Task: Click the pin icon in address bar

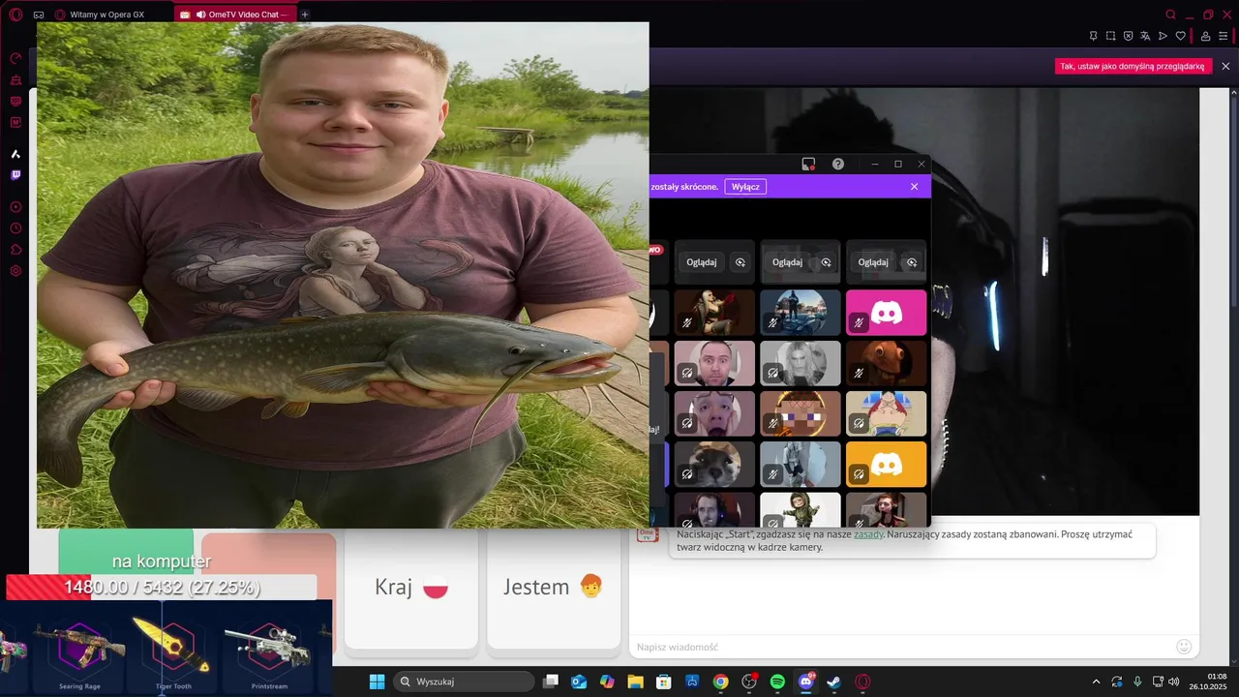Action: [1093, 36]
